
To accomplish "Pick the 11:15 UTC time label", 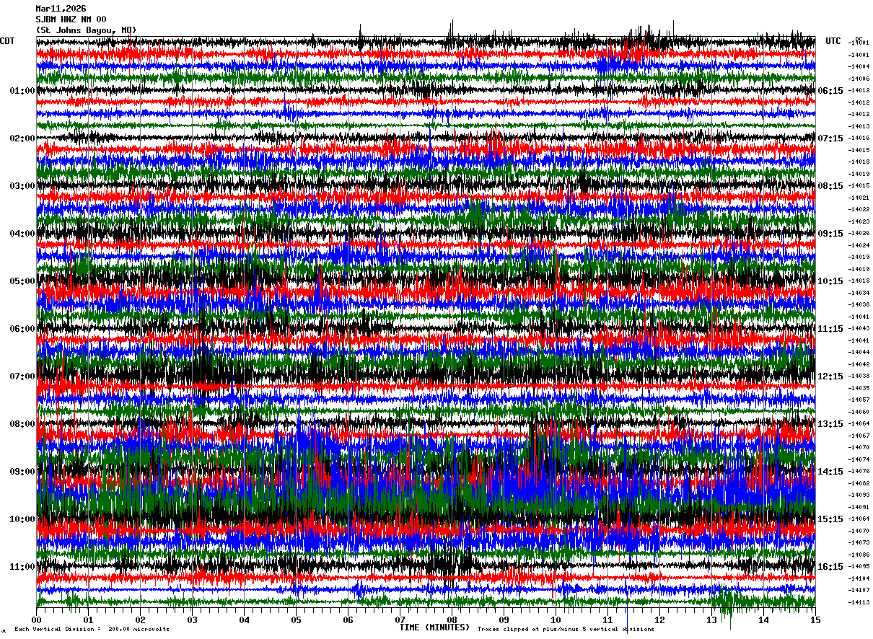I will click(x=830, y=329).
